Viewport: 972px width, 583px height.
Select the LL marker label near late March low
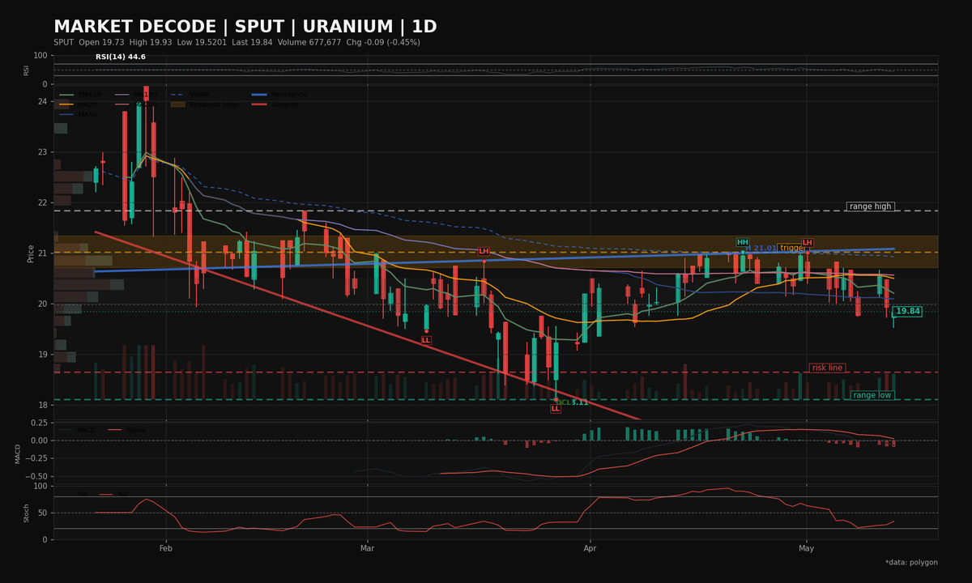pyautogui.click(x=556, y=409)
